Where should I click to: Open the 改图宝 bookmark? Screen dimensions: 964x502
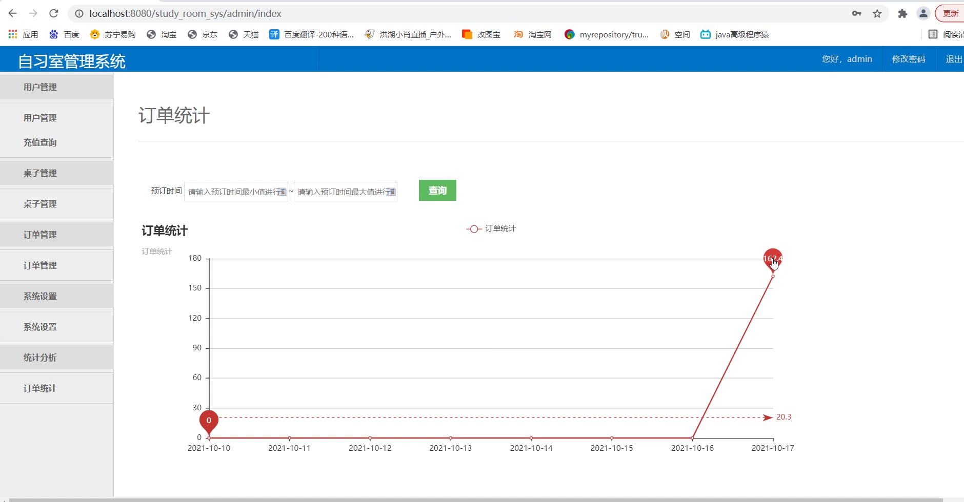point(481,34)
